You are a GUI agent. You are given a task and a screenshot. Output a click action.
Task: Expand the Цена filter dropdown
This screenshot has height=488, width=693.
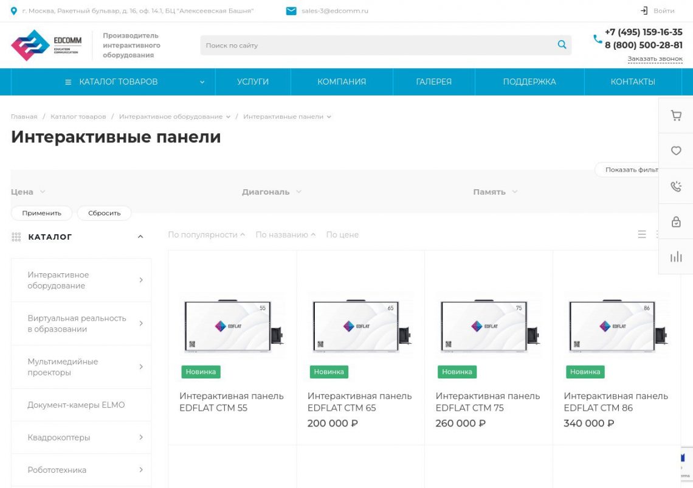[28, 192]
